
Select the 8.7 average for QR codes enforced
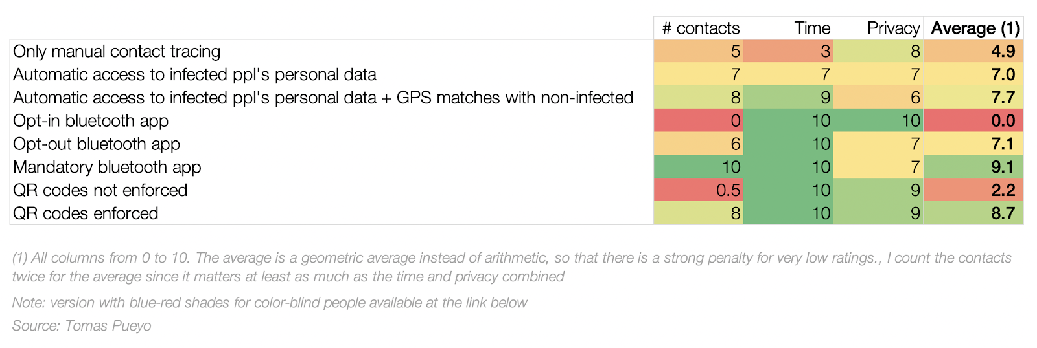coord(973,213)
